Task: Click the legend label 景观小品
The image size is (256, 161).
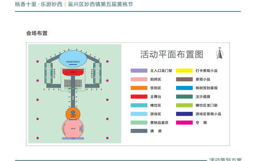Action: (203, 79)
